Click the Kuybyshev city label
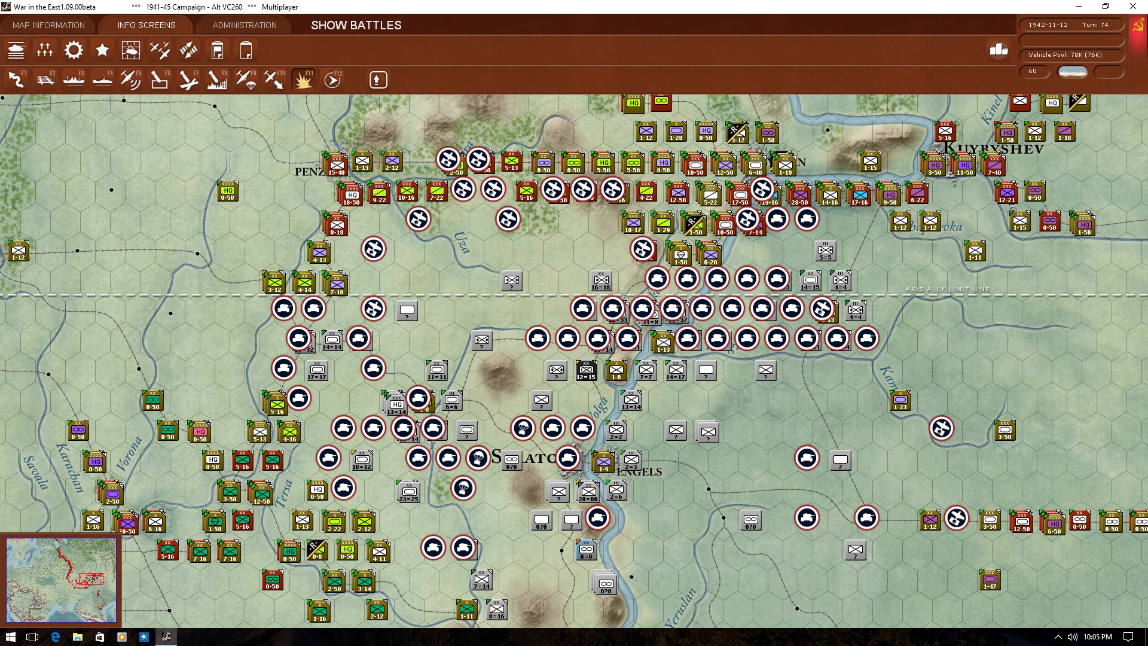 point(993,148)
